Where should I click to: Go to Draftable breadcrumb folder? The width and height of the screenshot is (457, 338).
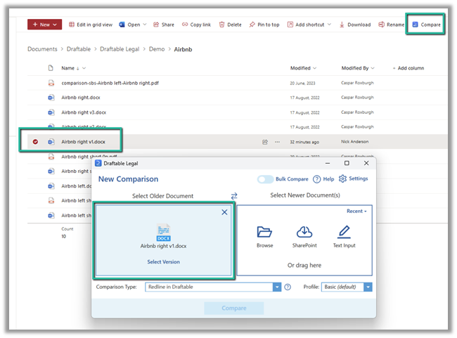(x=79, y=49)
